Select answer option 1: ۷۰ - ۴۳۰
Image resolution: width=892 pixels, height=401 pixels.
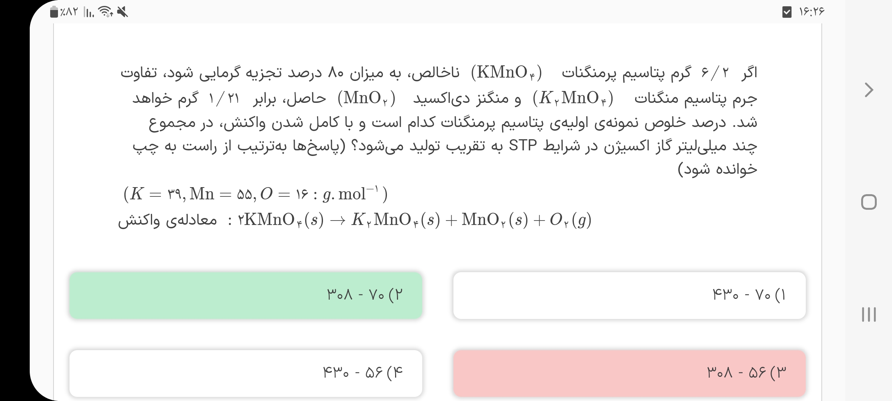click(x=629, y=296)
